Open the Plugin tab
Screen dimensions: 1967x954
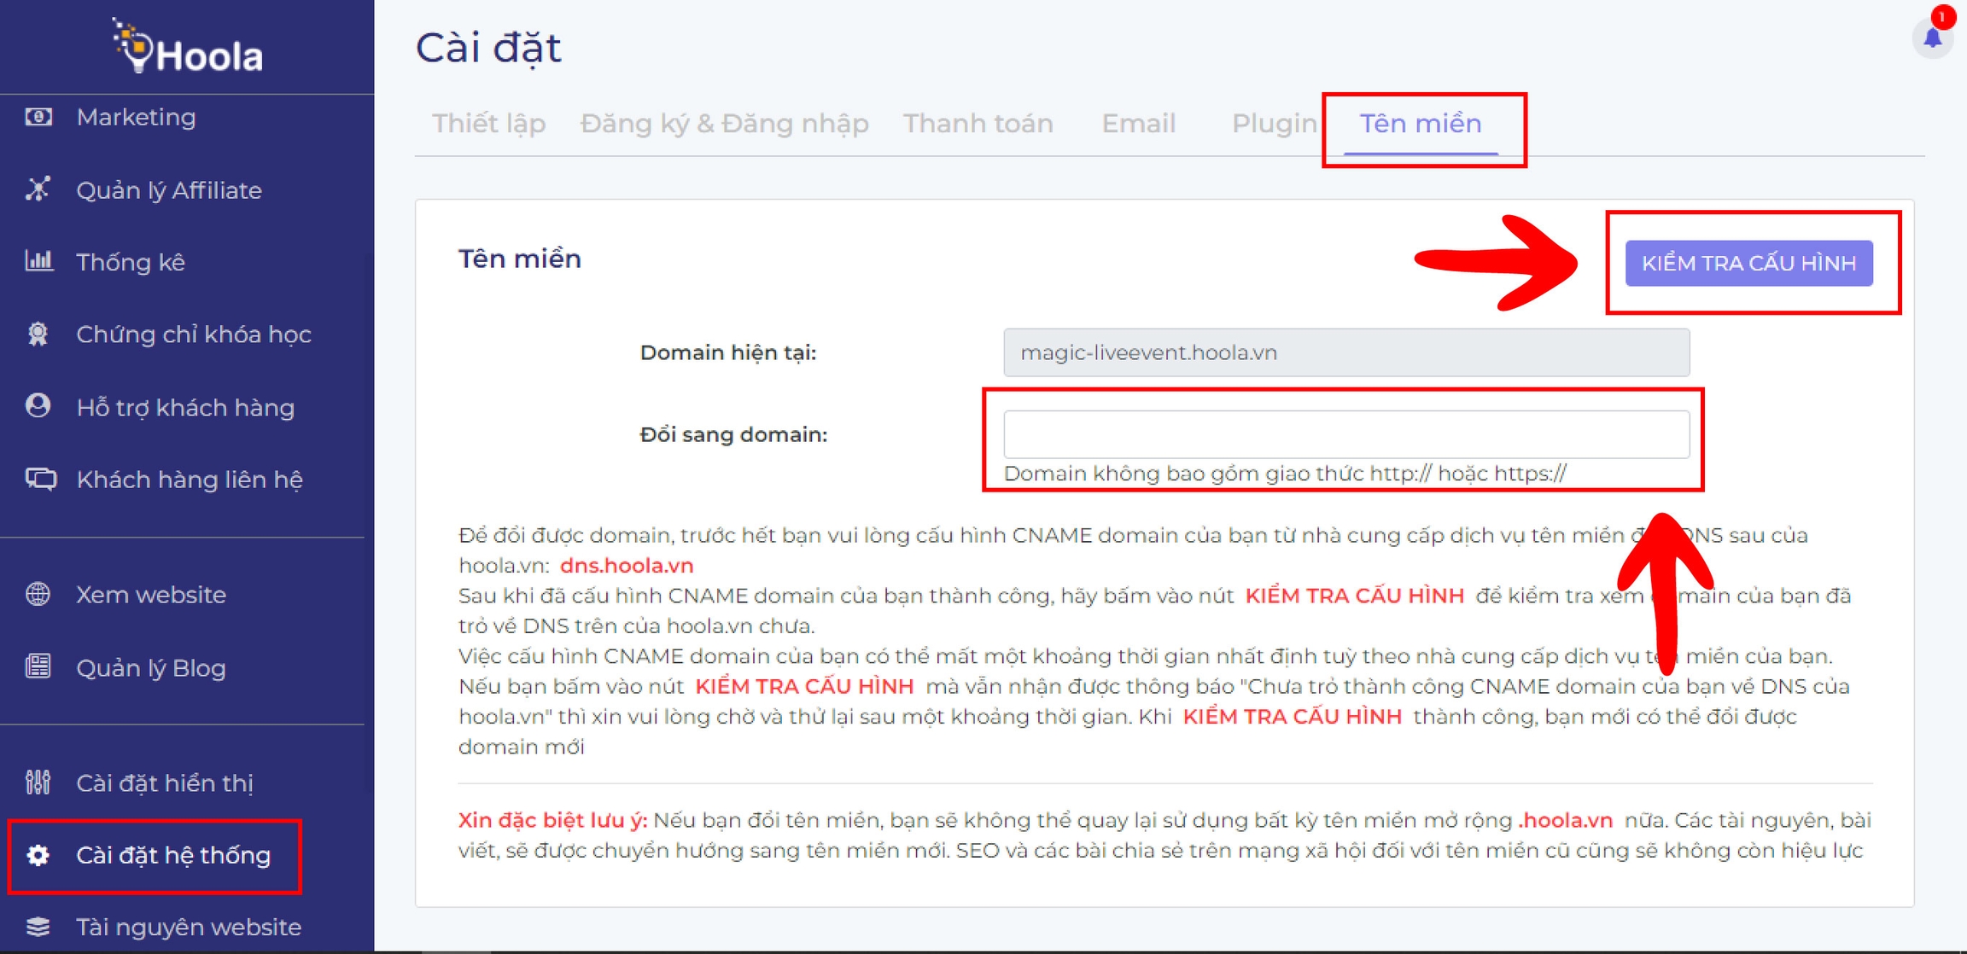[x=1273, y=124]
